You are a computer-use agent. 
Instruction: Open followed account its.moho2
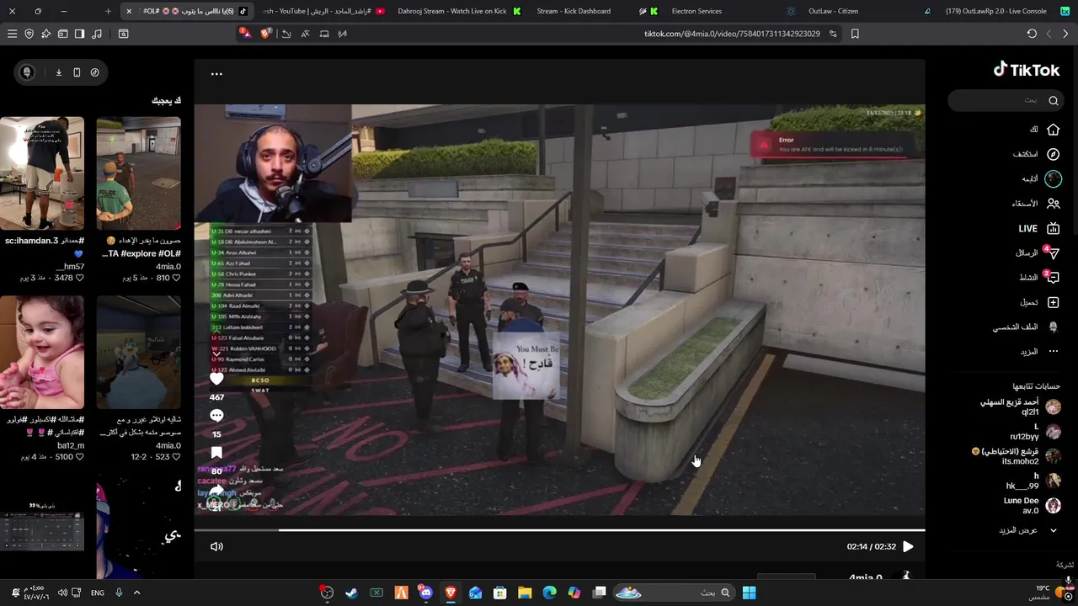point(1016,456)
